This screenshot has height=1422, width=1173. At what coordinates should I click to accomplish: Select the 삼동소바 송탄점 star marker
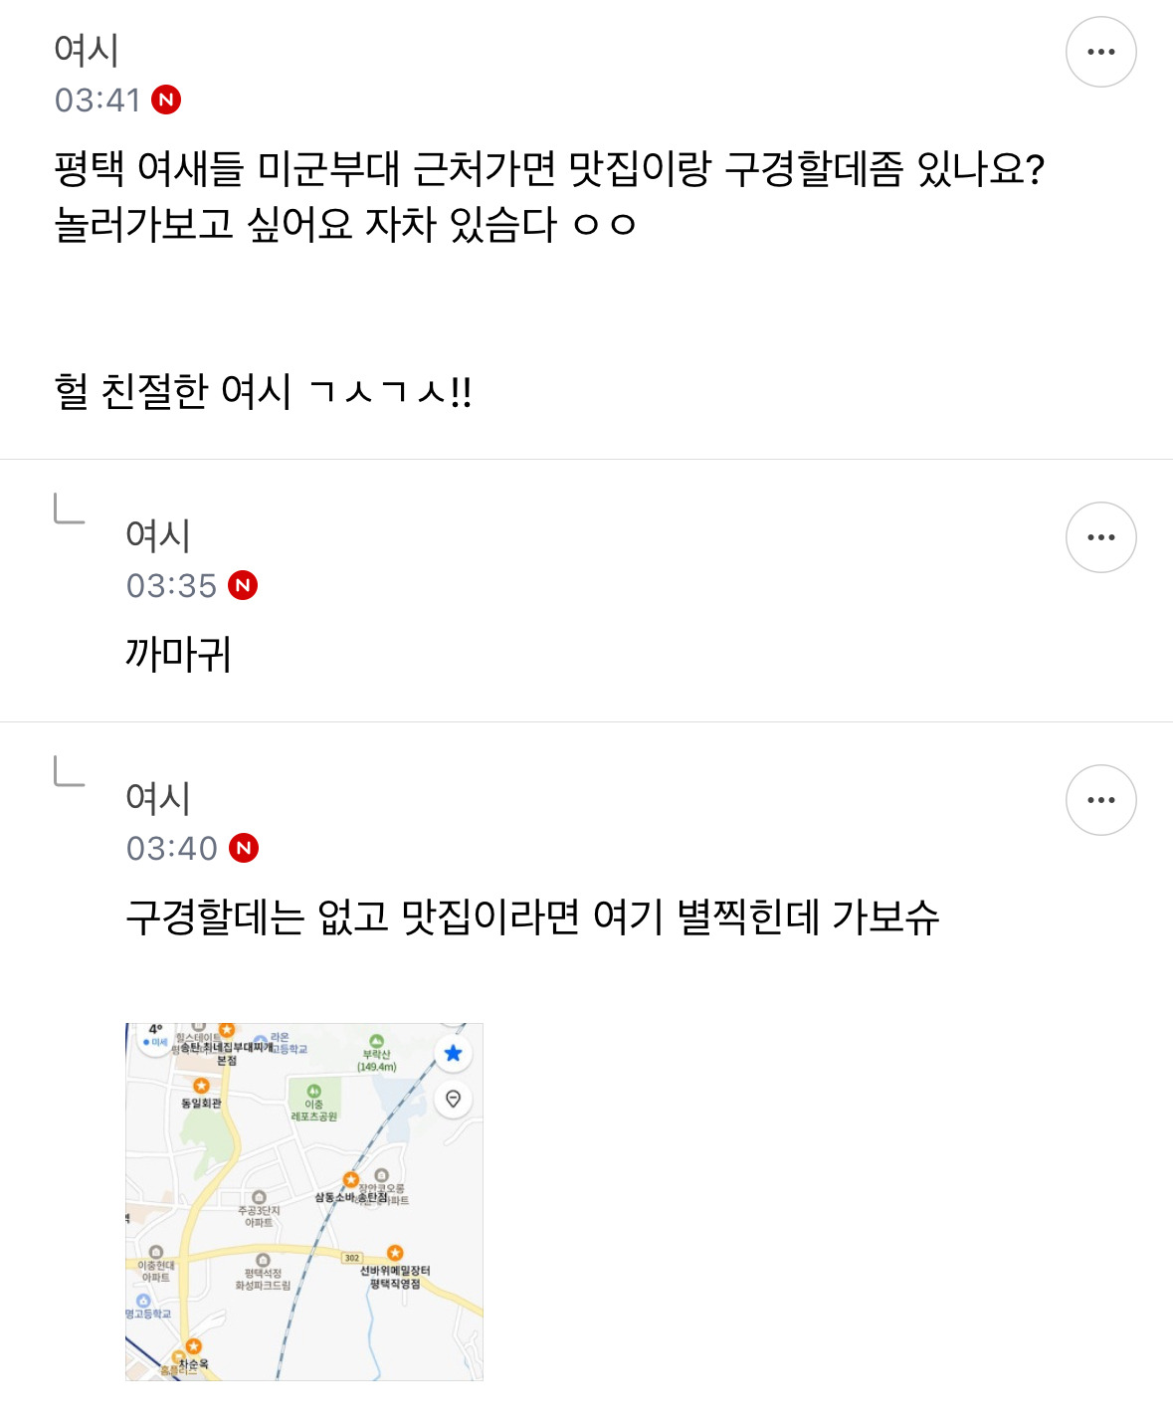[x=350, y=1180]
